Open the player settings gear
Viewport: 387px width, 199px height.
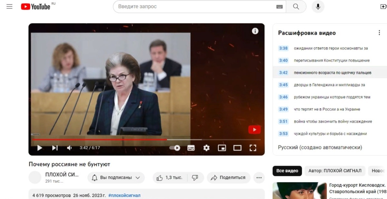coord(206,148)
